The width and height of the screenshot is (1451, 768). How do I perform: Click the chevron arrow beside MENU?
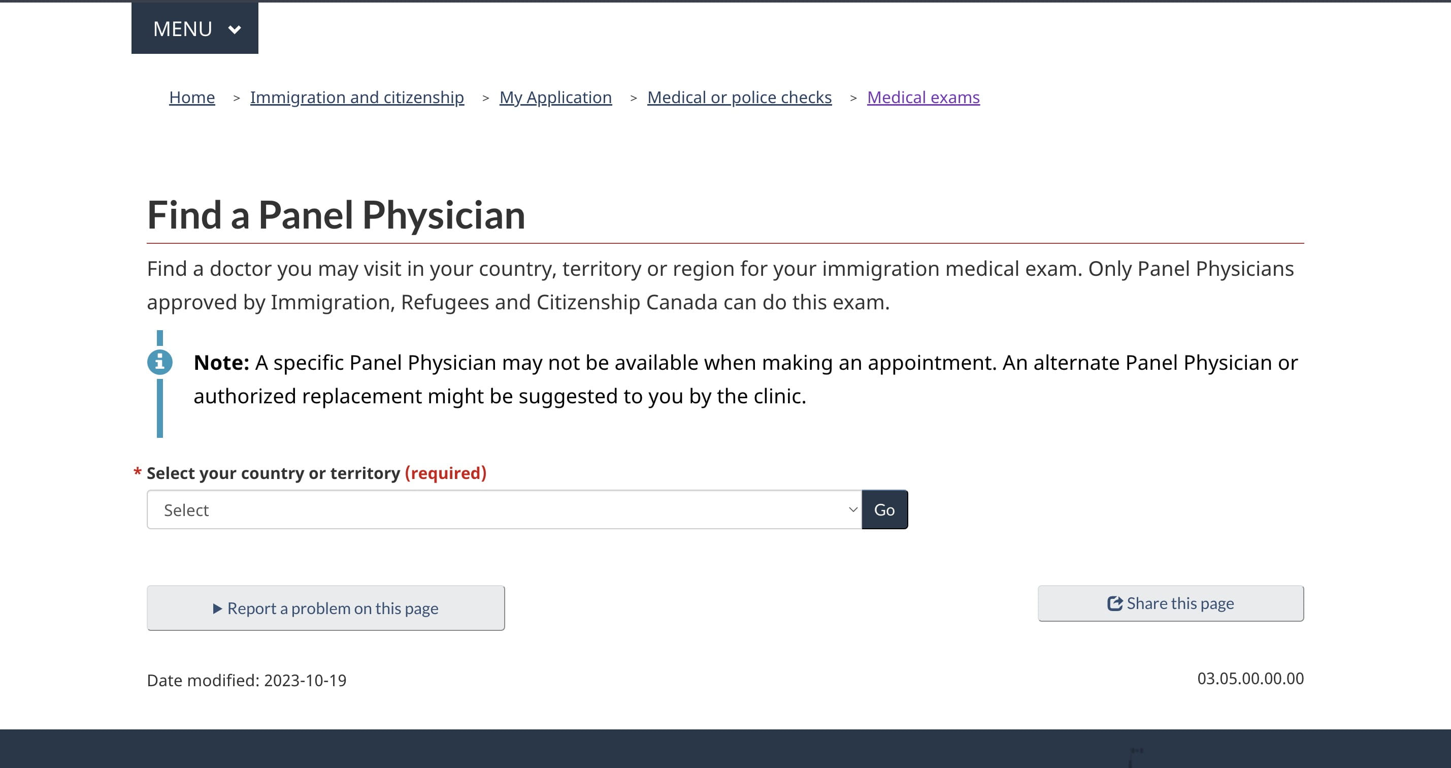[x=235, y=29]
